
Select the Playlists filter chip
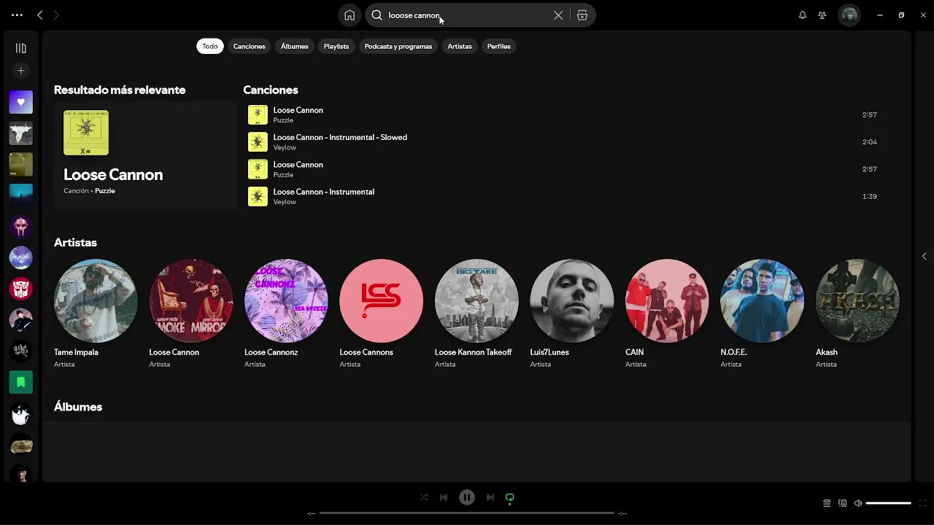(336, 46)
